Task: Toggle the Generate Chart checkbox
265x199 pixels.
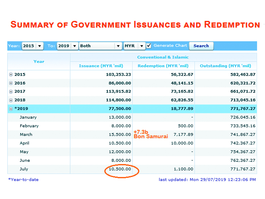Action: coord(149,46)
